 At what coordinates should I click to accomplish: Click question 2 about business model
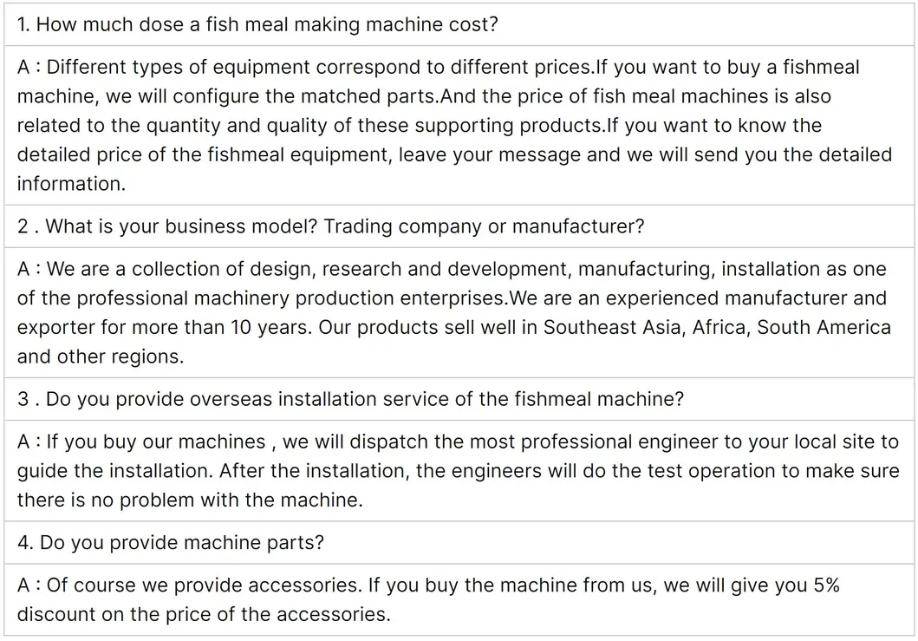pos(331,226)
